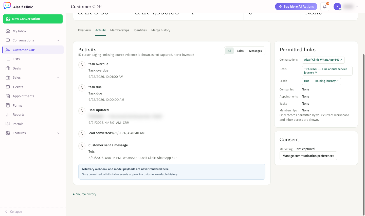This screenshot has width=365, height=216.
Task: Click the Features gear icon
Action: [8, 133]
